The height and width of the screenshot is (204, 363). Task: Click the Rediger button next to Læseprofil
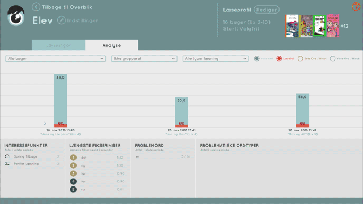(x=267, y=10)
